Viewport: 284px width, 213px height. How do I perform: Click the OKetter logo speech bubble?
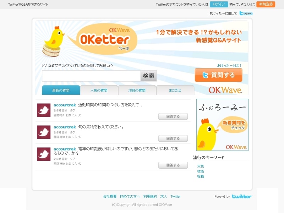(107, 39)
